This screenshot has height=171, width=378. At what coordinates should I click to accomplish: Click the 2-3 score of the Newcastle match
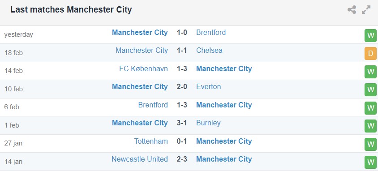[x=182, y=159]
